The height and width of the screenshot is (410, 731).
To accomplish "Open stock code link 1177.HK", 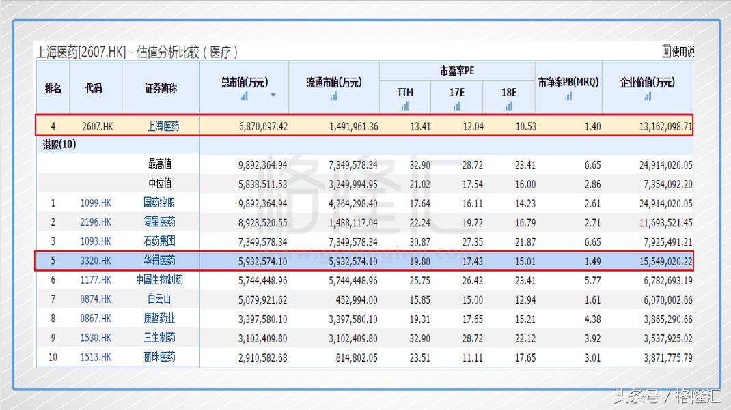I will [x=96, y=280].
